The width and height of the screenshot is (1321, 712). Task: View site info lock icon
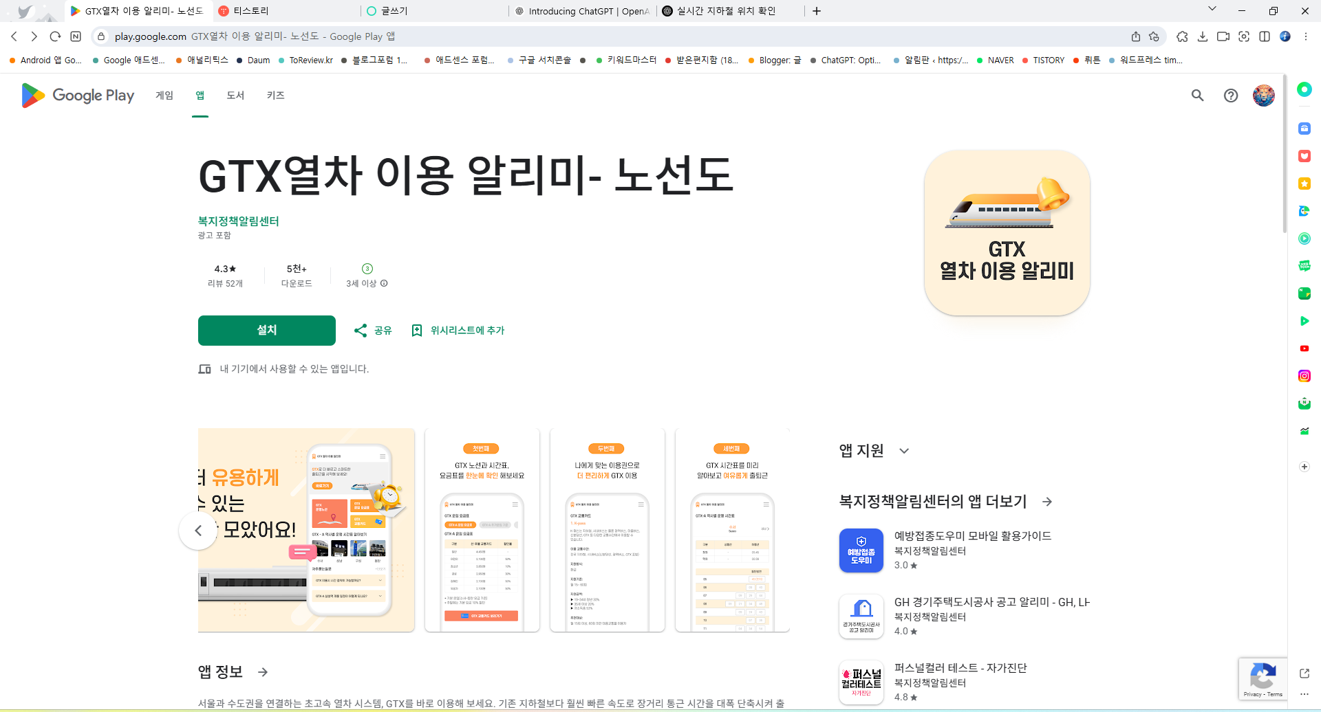101,36
